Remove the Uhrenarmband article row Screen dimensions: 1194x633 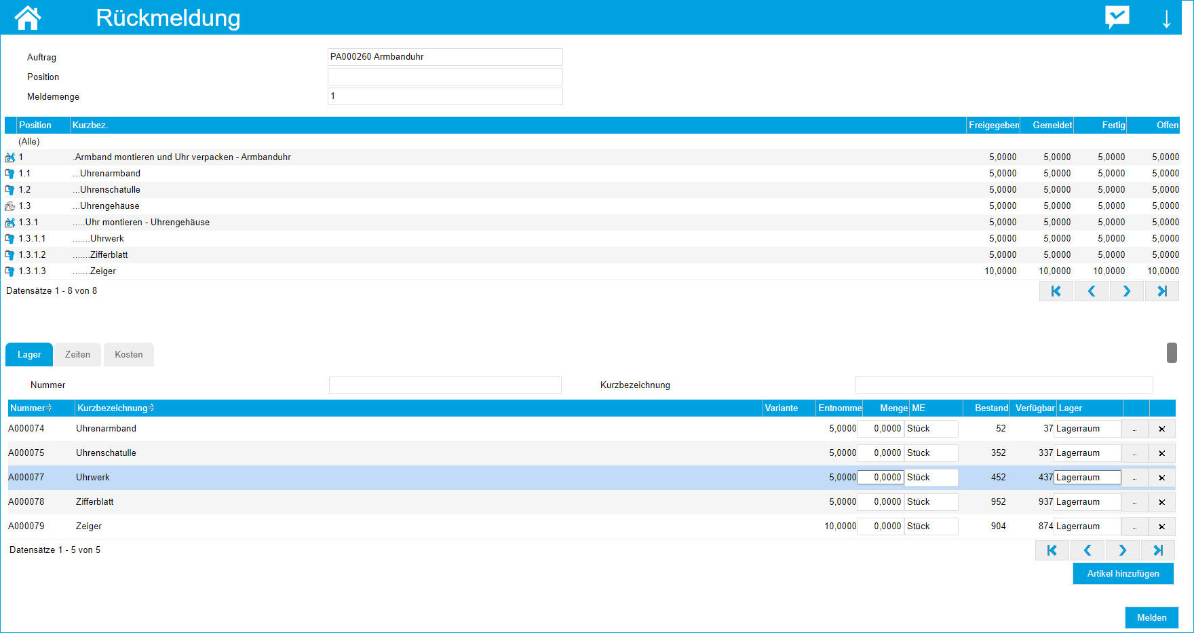[x=1162, y=429]
